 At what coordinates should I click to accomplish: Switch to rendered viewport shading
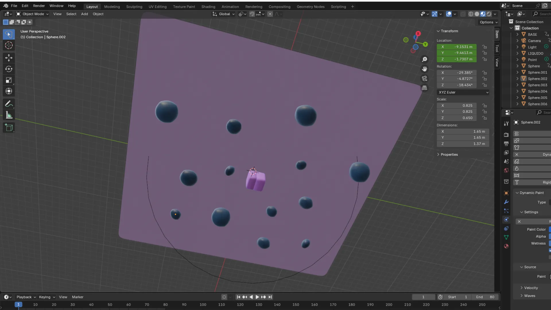[489, 14]
